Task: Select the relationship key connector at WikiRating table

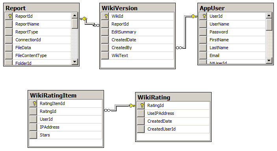Action: 132,106
